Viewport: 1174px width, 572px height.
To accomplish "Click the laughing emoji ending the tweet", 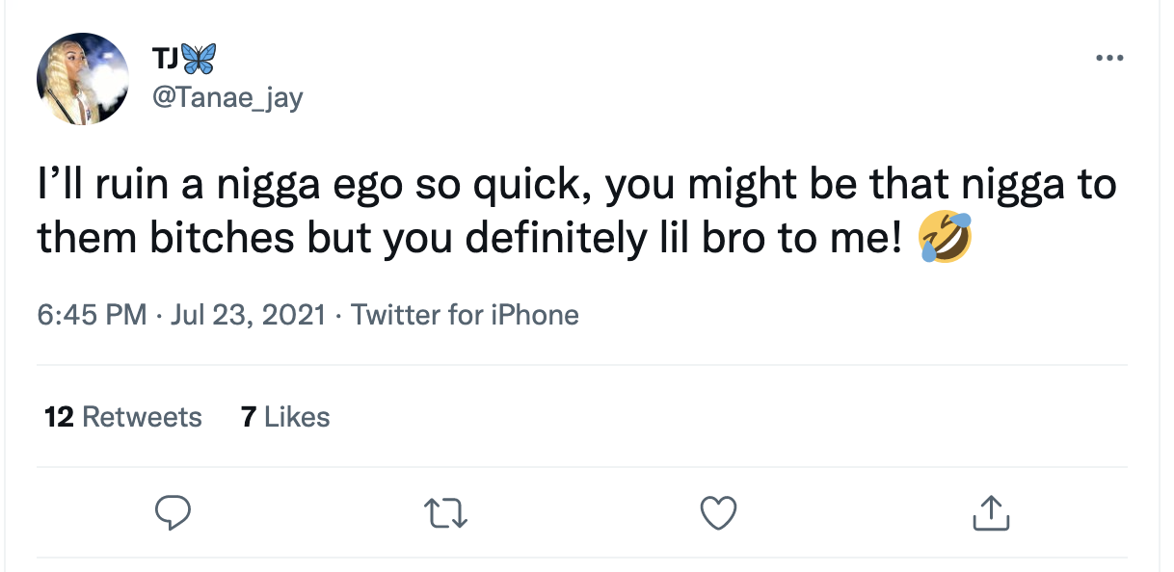I will click(x=946, y=240).
